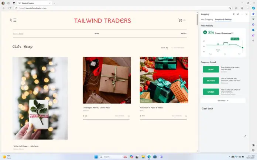Click the White Craft Paper + Holly Sprig title
This screenshot has height=160, width=257.
point(26,146)
